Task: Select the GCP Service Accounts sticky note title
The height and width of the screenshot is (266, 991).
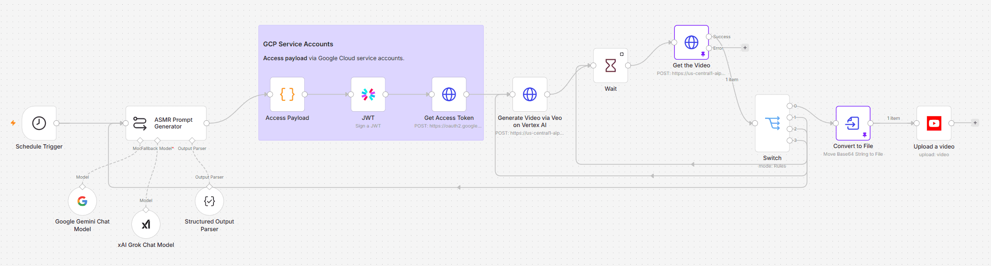Action: [x=298, y=44]
